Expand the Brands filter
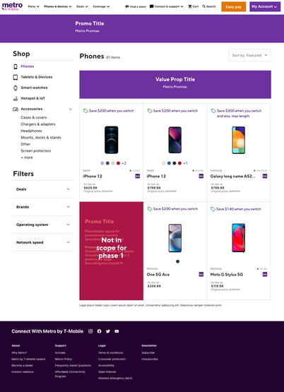Viewport: 284px width, 392px height. pyautogui.click(x=43, y=207)
